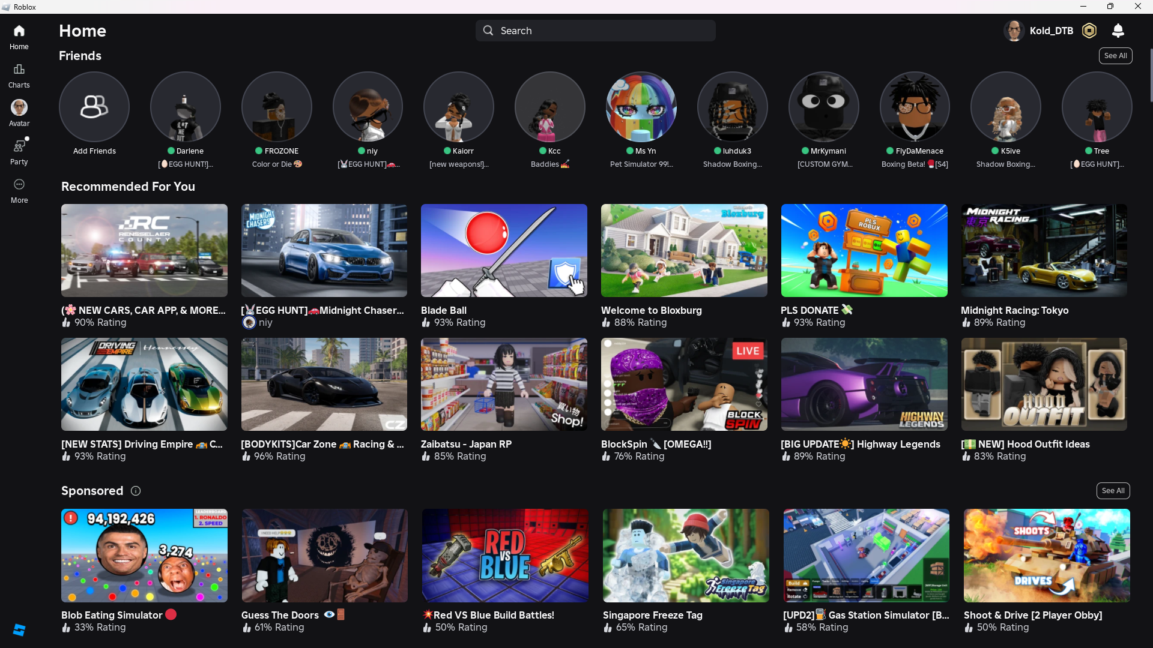The image size is (1153, 648).
Task: Open the Blade Ball game thumbnail
Action: pos(504,250)
